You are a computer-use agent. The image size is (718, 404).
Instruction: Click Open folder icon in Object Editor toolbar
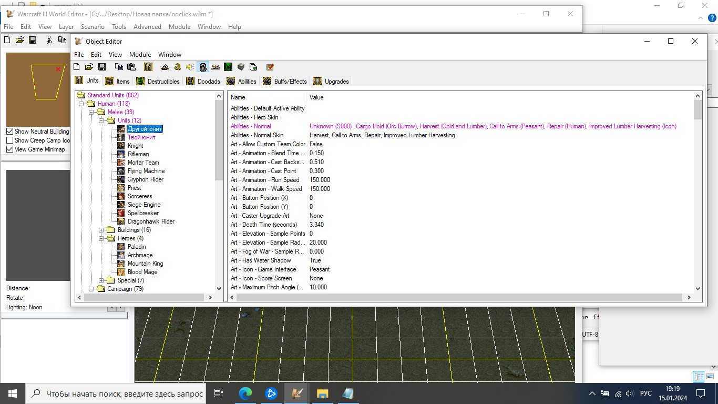[x=89, y=67]
